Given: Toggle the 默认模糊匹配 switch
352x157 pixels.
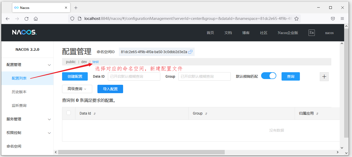Looking at the screenshot, I should 269,76.
